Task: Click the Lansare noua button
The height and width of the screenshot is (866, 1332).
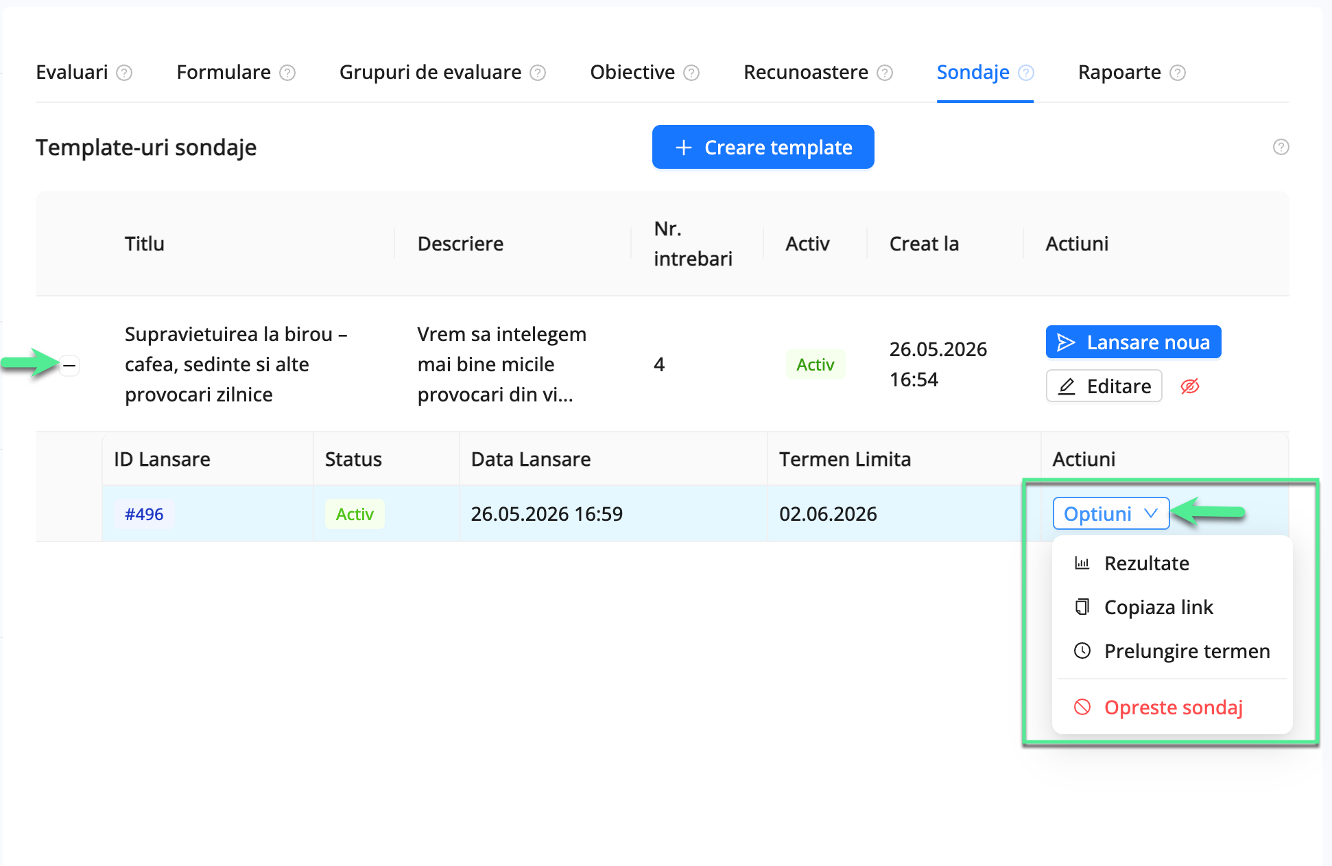Action: [1133, 342]
